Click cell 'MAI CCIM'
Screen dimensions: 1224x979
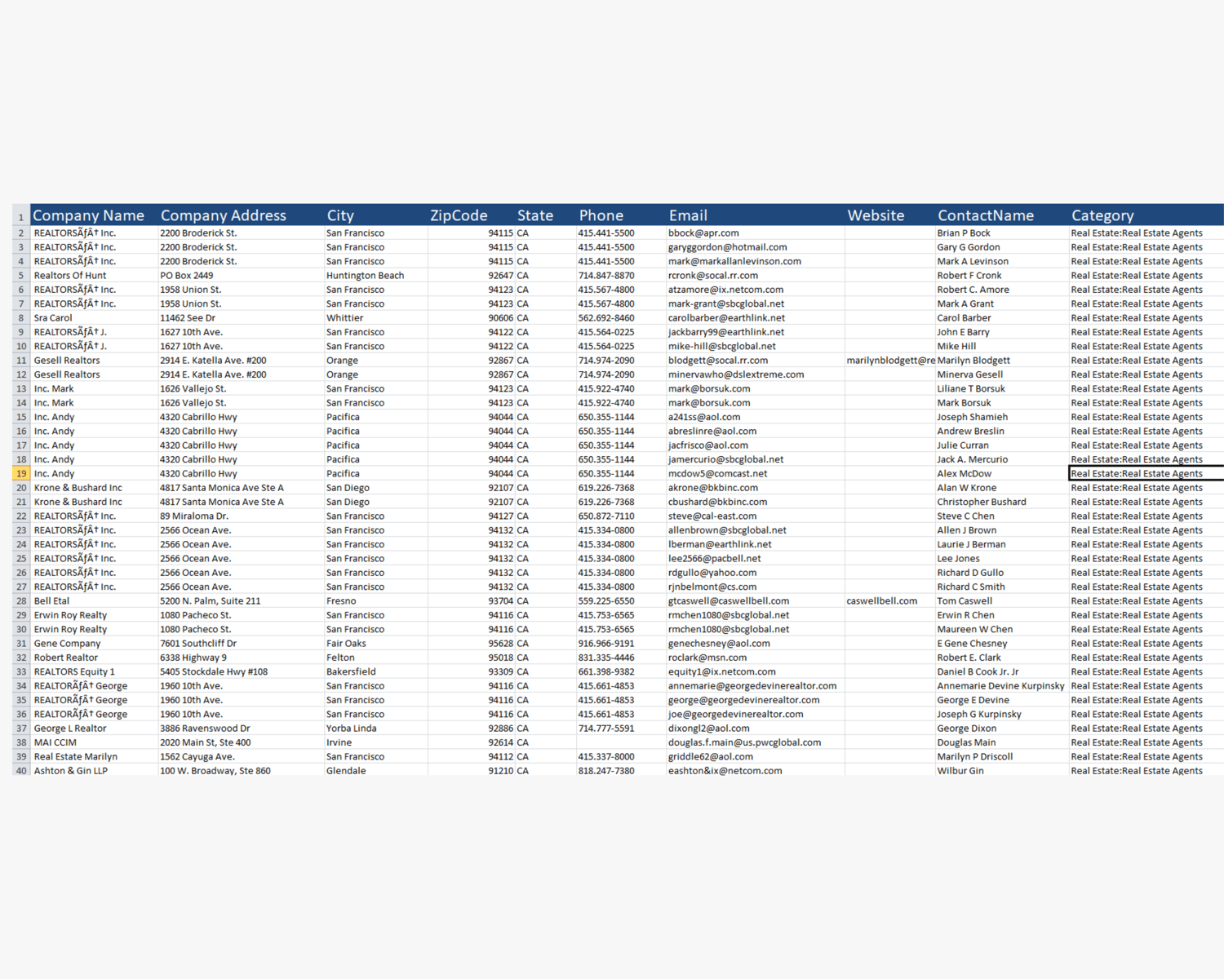click(94, 742)
